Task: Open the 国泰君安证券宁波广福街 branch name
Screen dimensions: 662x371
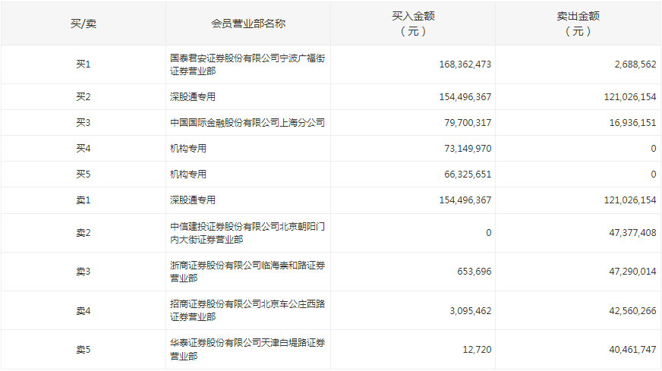Action: point(247,64)
